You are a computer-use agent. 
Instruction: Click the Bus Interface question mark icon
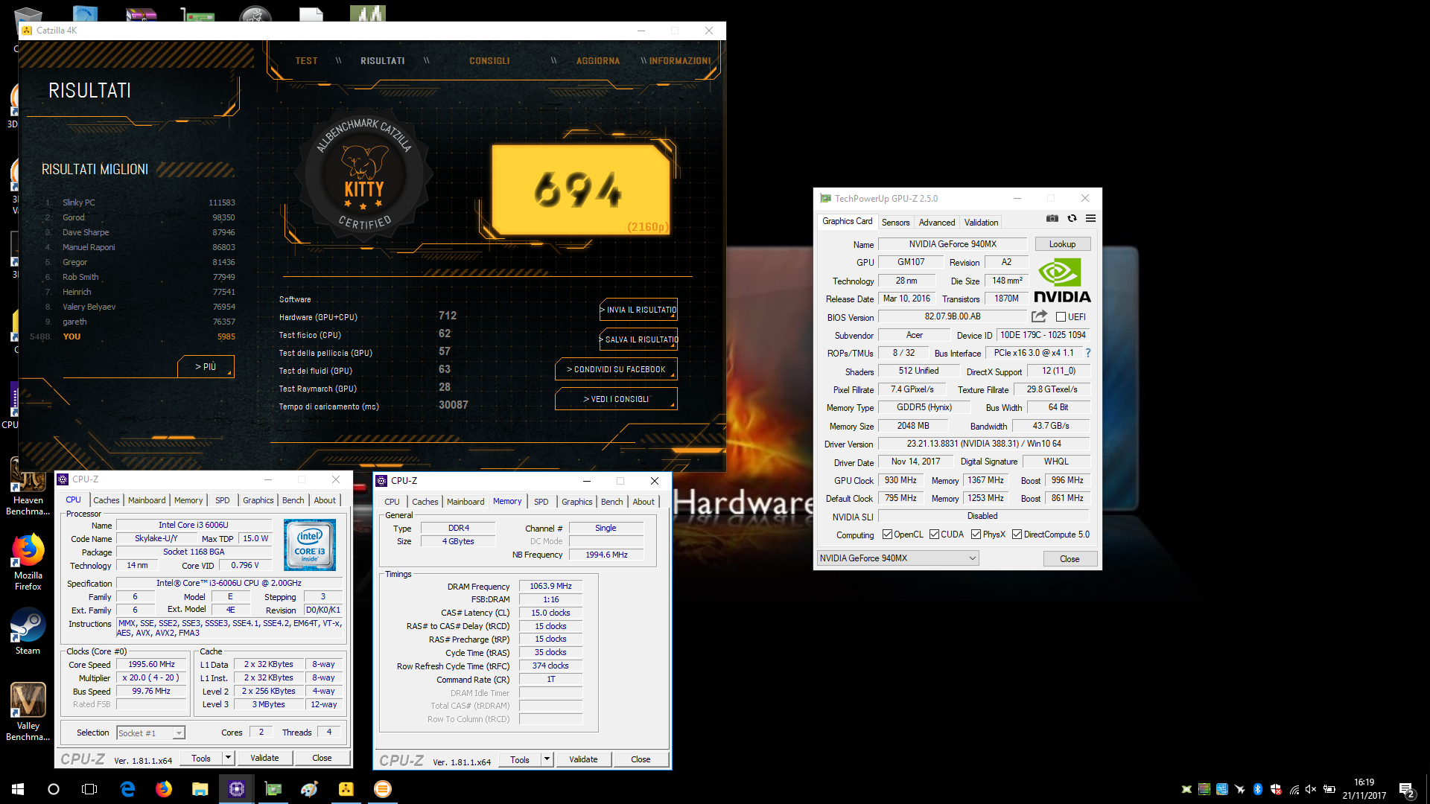1087,353
